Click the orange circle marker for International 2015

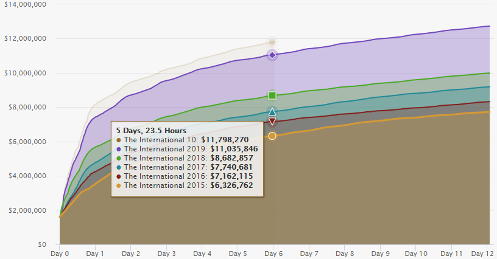click(x=272, y=136)
